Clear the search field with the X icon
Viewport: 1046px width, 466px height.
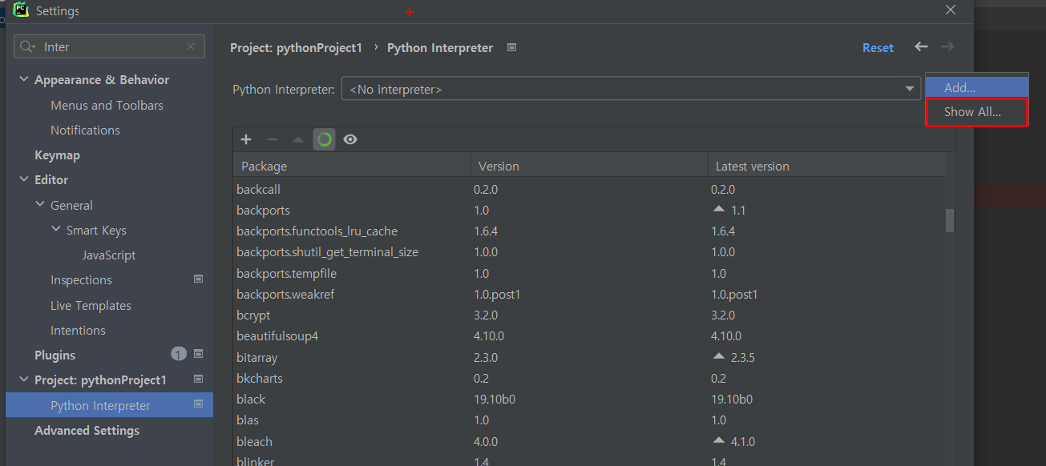pyautogui.click(x=191, y=46)
